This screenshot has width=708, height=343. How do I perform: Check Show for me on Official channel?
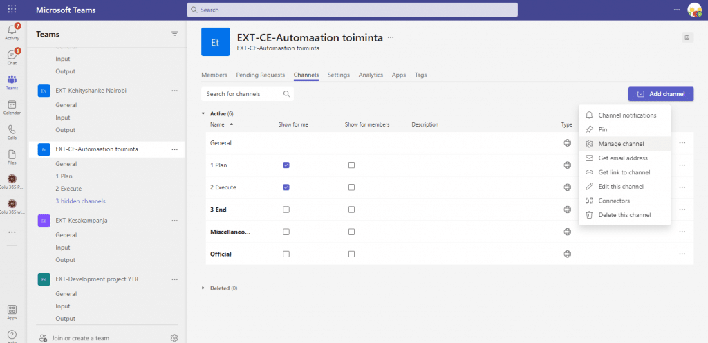[x=286, y=254]
